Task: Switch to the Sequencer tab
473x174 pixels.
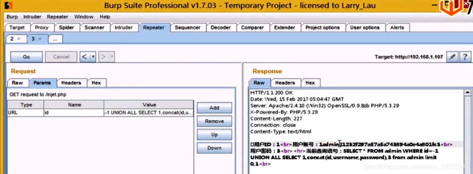Action: pyautogui.click(x=188, y=27)
